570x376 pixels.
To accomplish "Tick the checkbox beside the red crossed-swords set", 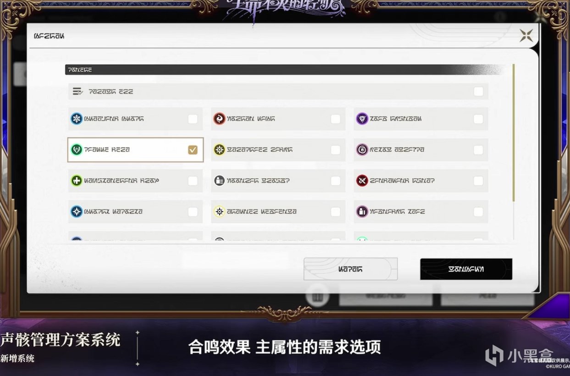I will (478, 181).
